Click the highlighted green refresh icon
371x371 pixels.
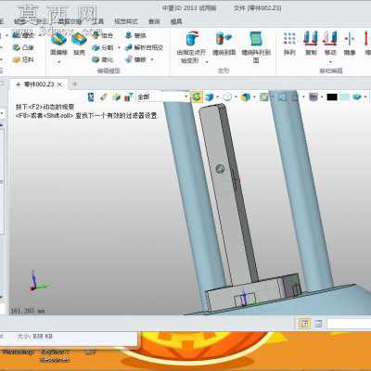197,97
